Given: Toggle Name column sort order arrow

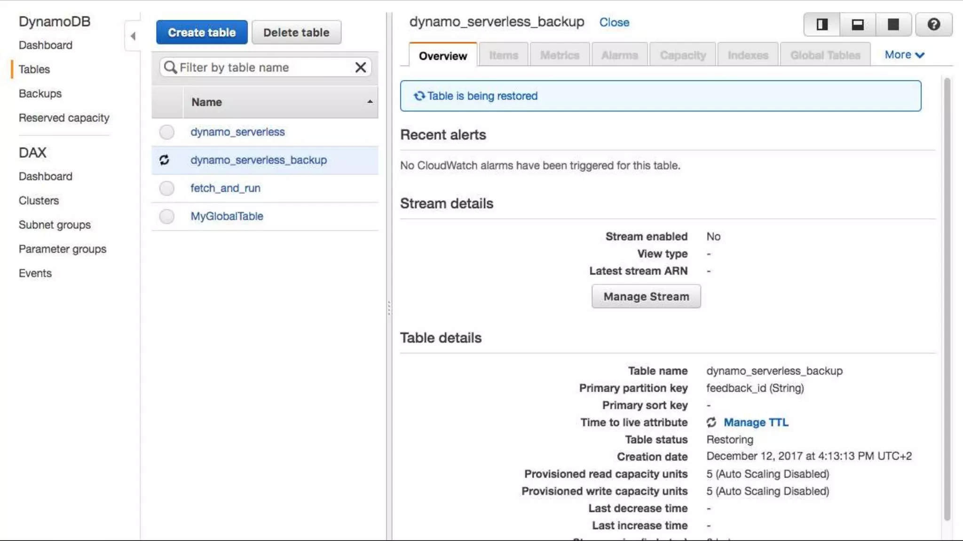Looking at the screenshot, I should (x=370, y=102).
